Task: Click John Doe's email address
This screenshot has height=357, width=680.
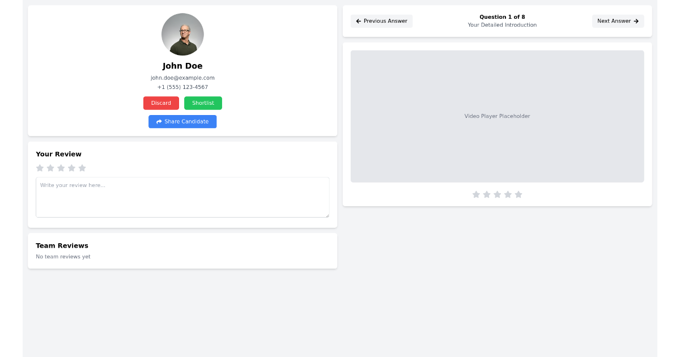Action: [x=182, y=78]
